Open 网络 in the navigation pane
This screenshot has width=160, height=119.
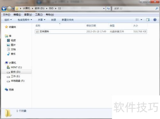coord(11,90)
